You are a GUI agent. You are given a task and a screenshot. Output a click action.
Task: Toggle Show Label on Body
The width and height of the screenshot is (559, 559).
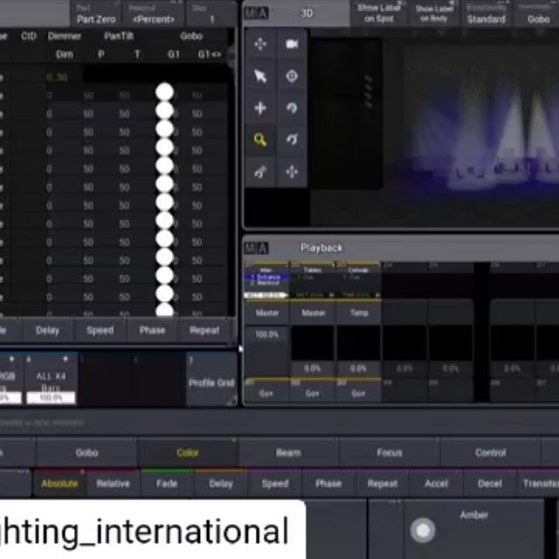point(434,13)
